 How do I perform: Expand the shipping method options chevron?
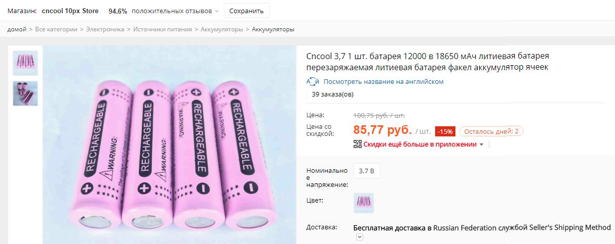click(x=360, y=237)
